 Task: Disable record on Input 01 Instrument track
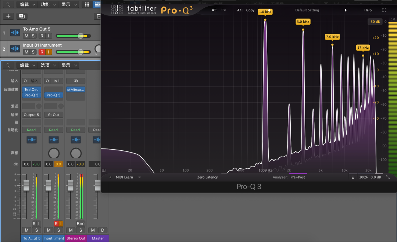(42, 52)
